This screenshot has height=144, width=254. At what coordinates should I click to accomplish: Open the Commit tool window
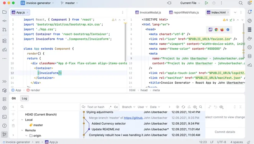[x=4, y=21]
